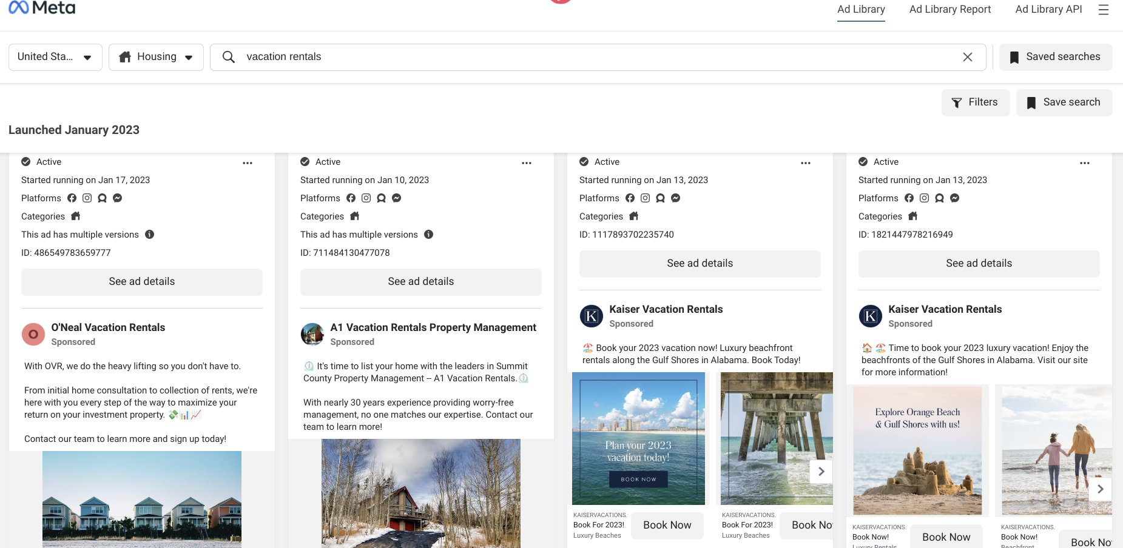Click Book Now under Plan your 2023 vacation image
1123x548 pixels.
click(x=667, y=526)
